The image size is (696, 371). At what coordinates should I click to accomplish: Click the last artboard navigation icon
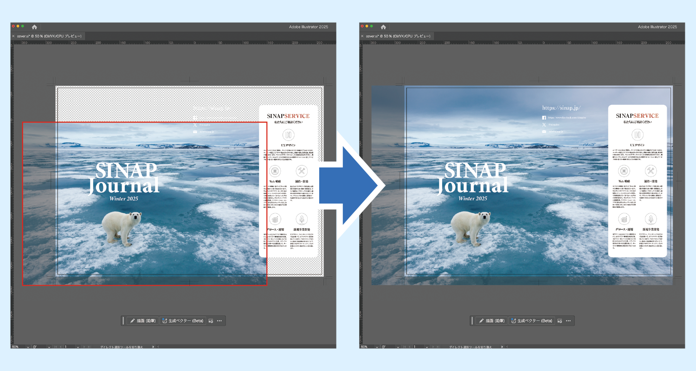[x=89, y=346]
